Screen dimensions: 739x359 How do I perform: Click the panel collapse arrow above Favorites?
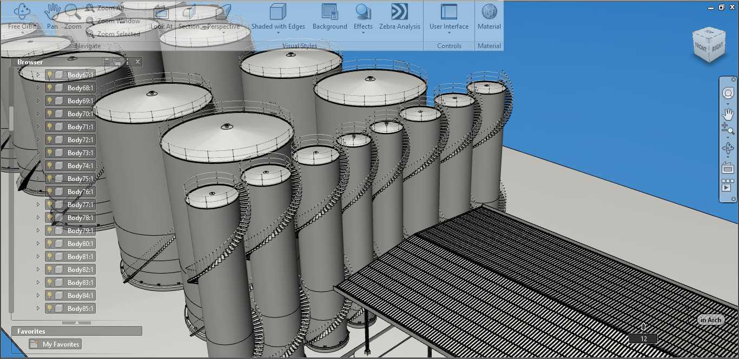coord(76,323)
